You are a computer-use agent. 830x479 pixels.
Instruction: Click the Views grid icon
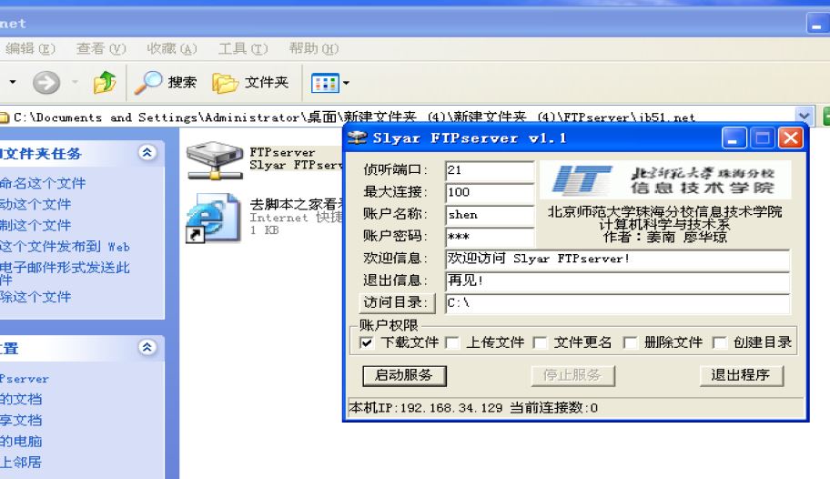click(x=325, y=83)
